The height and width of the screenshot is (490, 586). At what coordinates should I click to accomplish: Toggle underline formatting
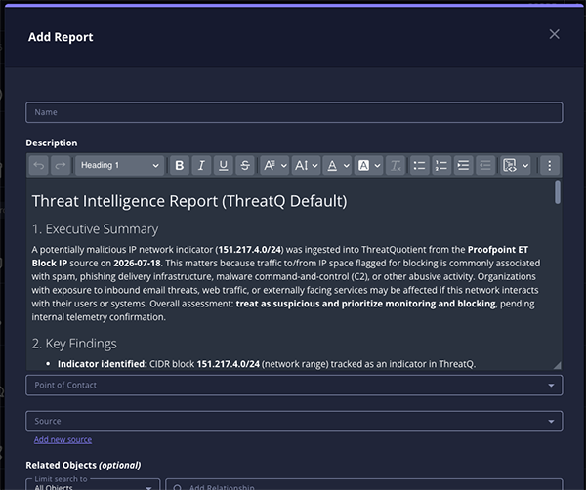coord(223,165)
